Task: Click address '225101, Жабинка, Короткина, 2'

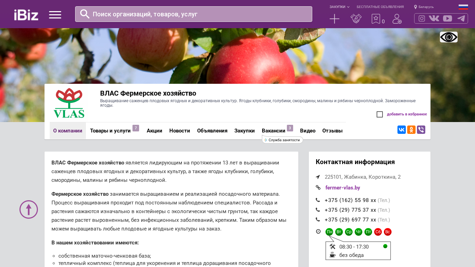Action: [x=363, y=177]
